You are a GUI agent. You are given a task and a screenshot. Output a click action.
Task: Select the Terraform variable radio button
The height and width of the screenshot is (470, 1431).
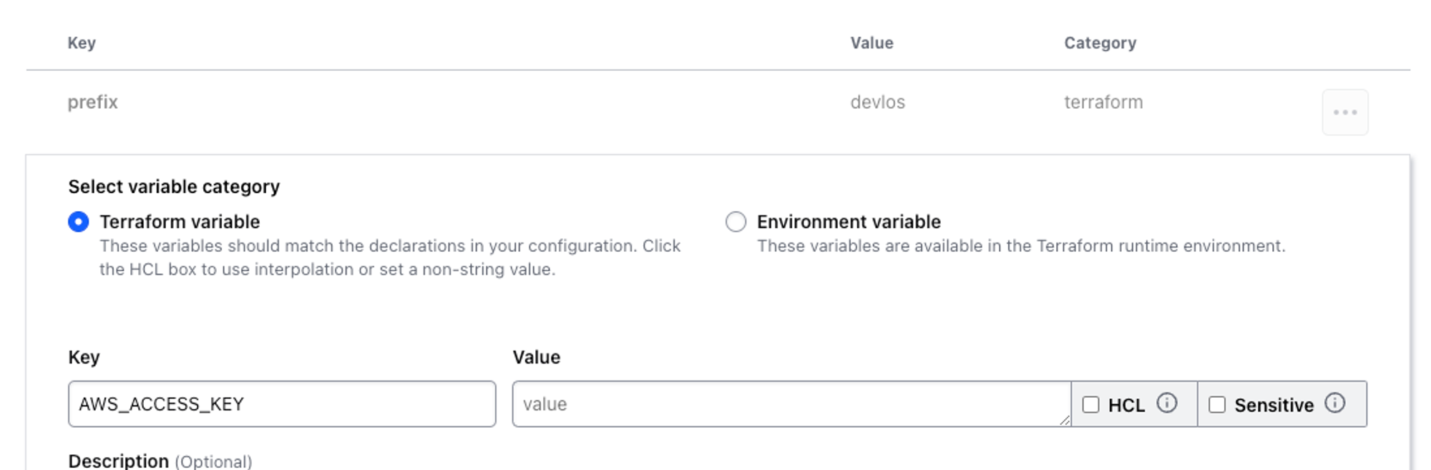pos(79,222)
